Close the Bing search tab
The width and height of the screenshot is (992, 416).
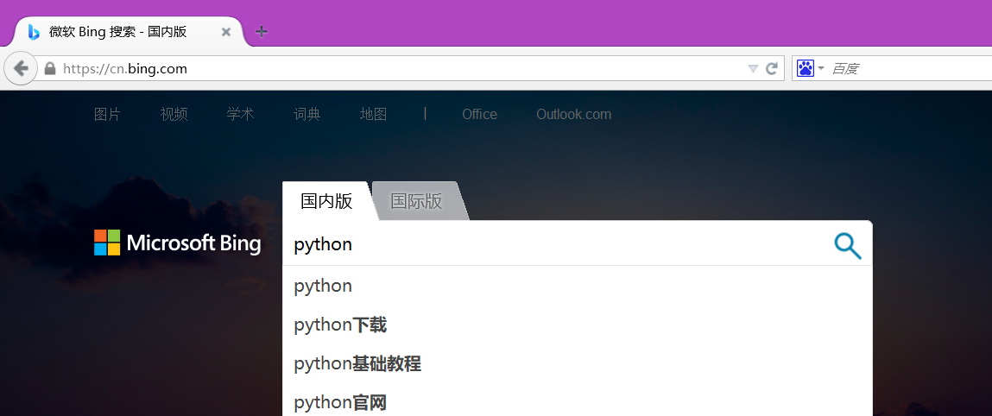(226, 32)
